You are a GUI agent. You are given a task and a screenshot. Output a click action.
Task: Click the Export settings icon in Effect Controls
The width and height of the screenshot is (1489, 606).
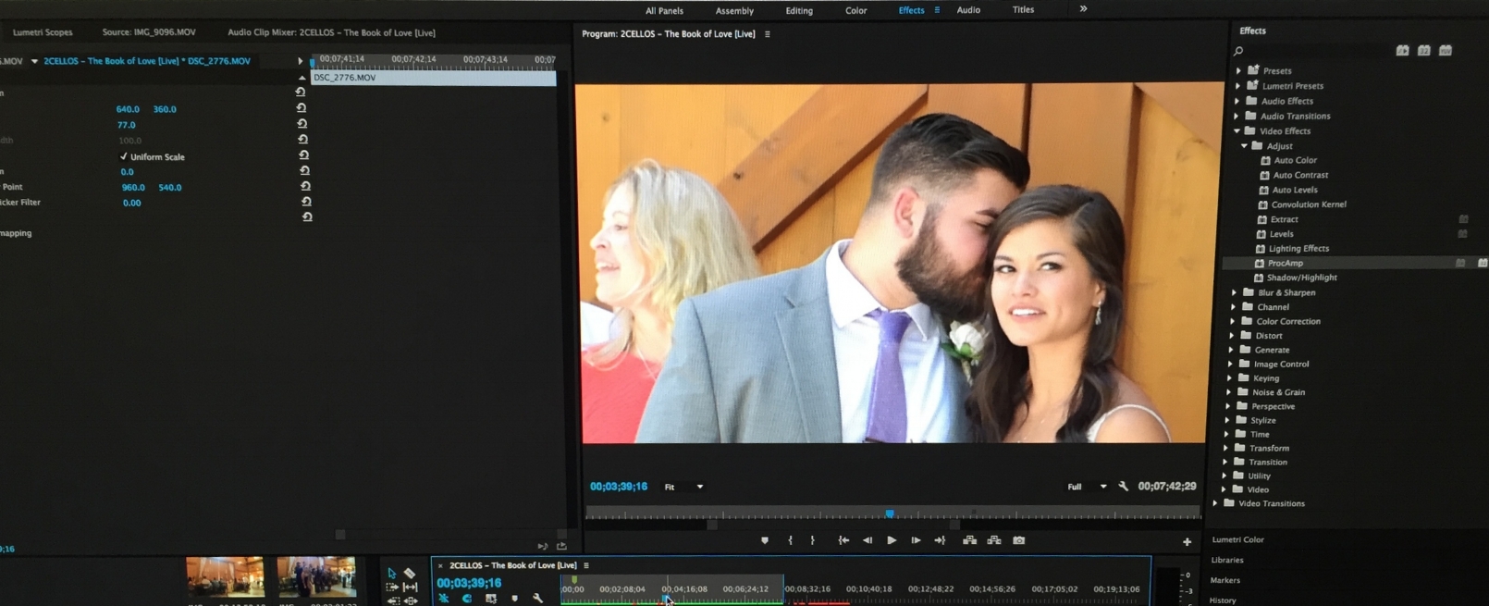tap(561, 547)
